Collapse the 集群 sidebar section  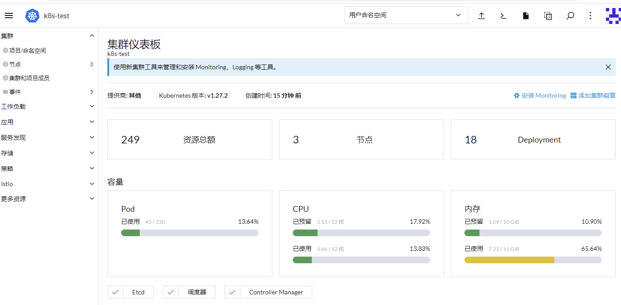pos(92,36)
